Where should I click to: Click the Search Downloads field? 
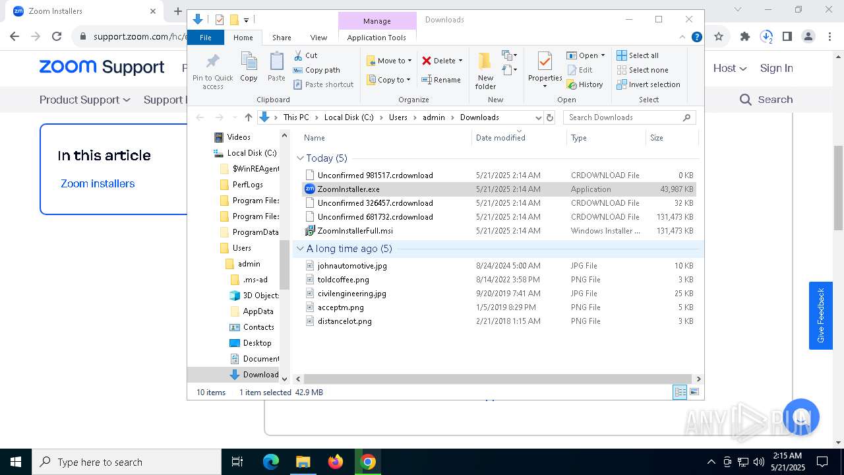[x=629, y=117]
